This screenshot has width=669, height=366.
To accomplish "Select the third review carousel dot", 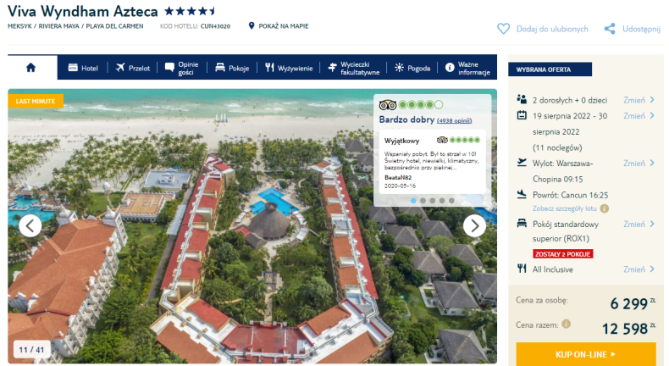I will pos(432,200).
